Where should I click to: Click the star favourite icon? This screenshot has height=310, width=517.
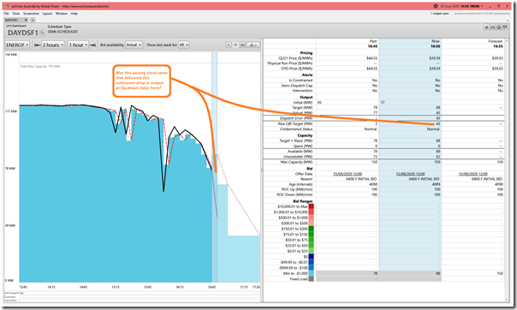coord(486,27)
